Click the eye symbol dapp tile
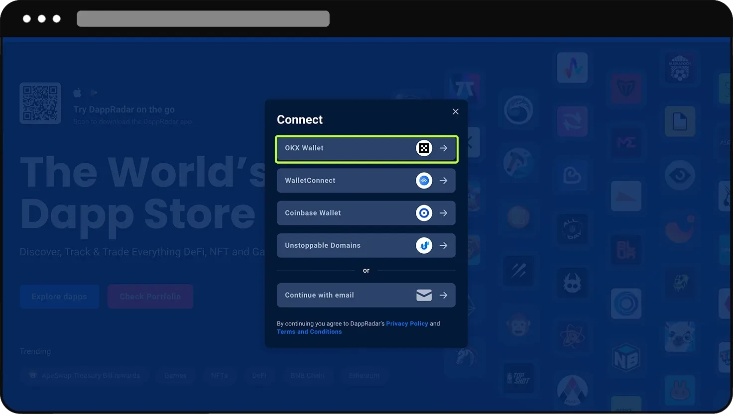733x414 pixels. point(680,176)
